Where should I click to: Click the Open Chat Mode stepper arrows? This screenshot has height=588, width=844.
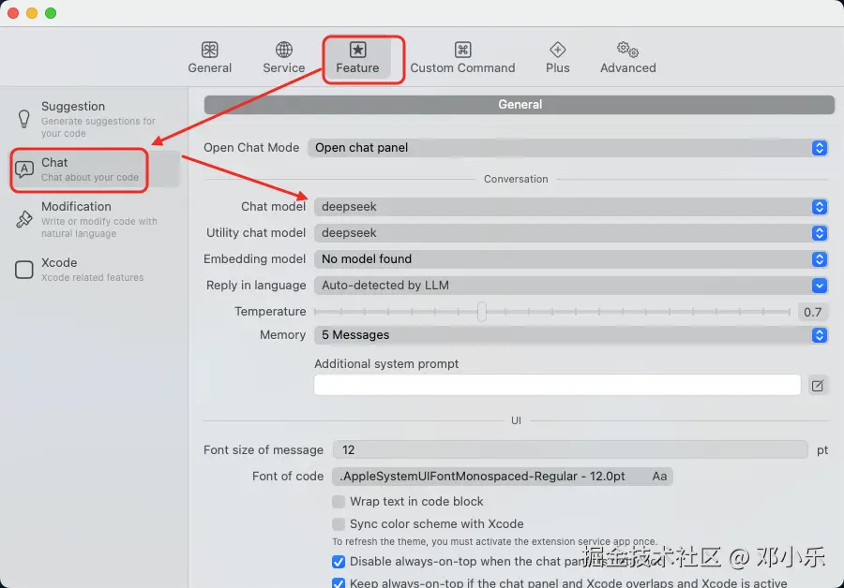(820, 148)
